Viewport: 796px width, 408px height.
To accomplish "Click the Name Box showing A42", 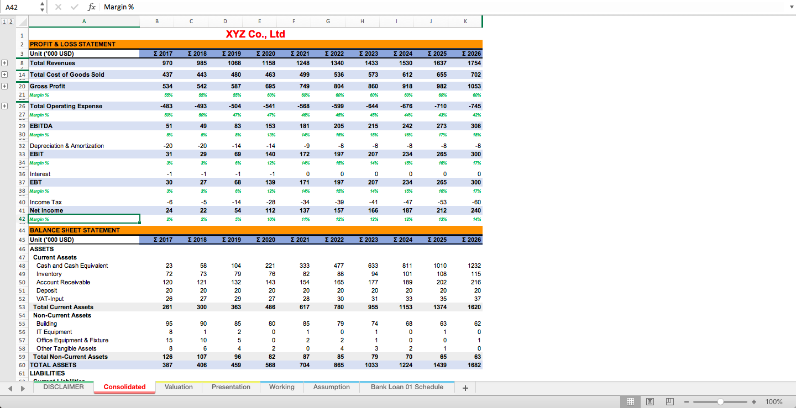I will [x=20, y=7].
